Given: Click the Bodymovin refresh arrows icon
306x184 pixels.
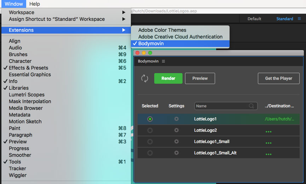Looking at the screenshot, I should (x=145, y=78).
